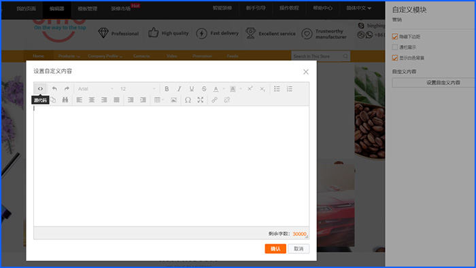
Task: Click the store search magnifier icon
Action: 345,56
